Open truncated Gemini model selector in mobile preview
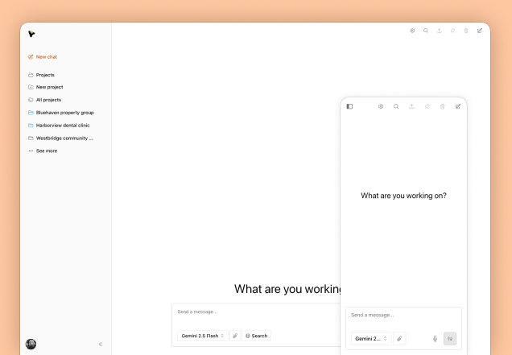The height and width of the screenshot is (355, 512). click(x=371, y=339)
